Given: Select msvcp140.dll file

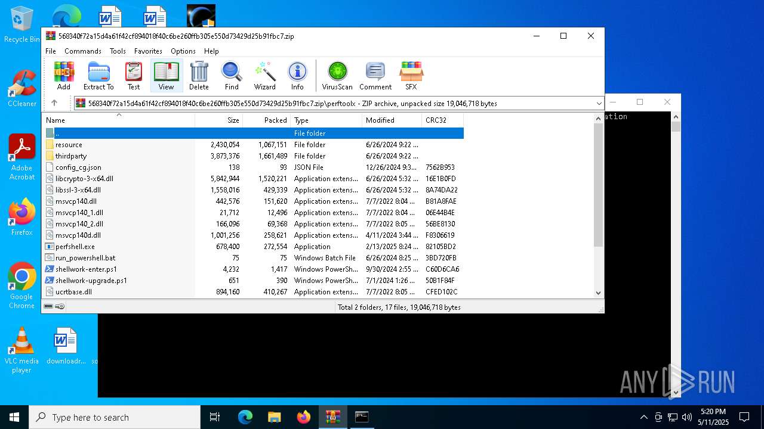Looking at the screenshot, I should coord(254,201).
